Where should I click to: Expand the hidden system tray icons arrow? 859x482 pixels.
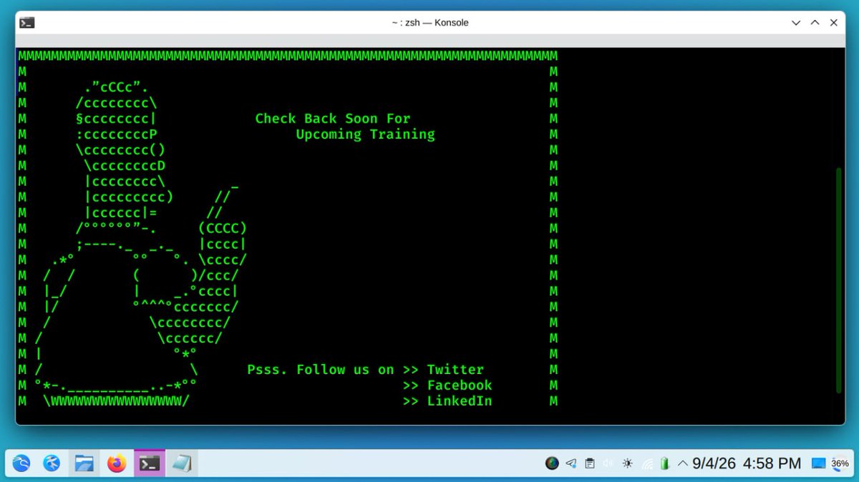[x=682, y=463]
